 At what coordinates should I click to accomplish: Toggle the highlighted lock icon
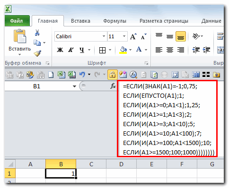113,75
